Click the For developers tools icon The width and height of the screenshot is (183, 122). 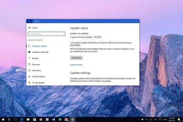point(29,82)
